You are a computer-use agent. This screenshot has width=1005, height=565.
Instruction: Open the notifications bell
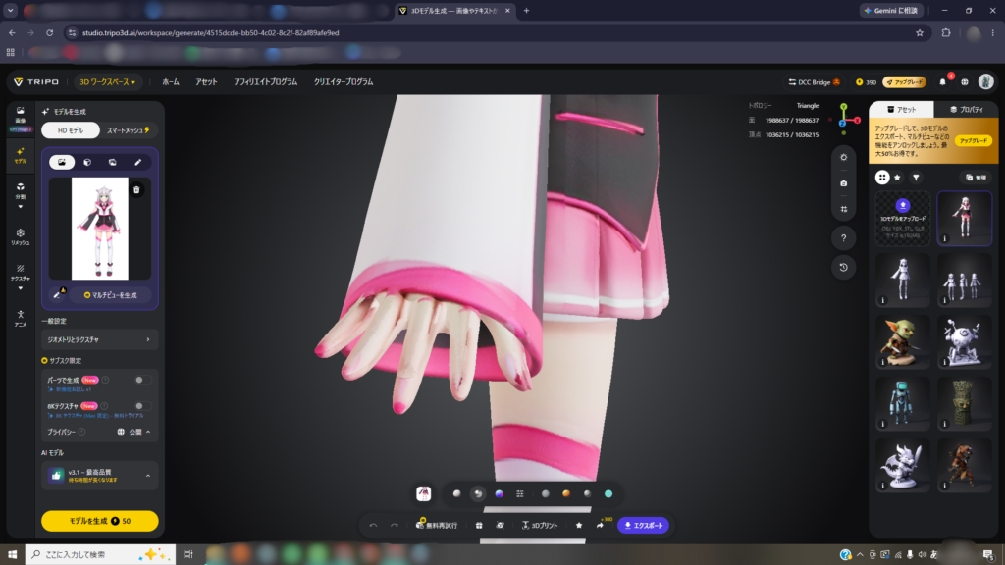[942, 82]
